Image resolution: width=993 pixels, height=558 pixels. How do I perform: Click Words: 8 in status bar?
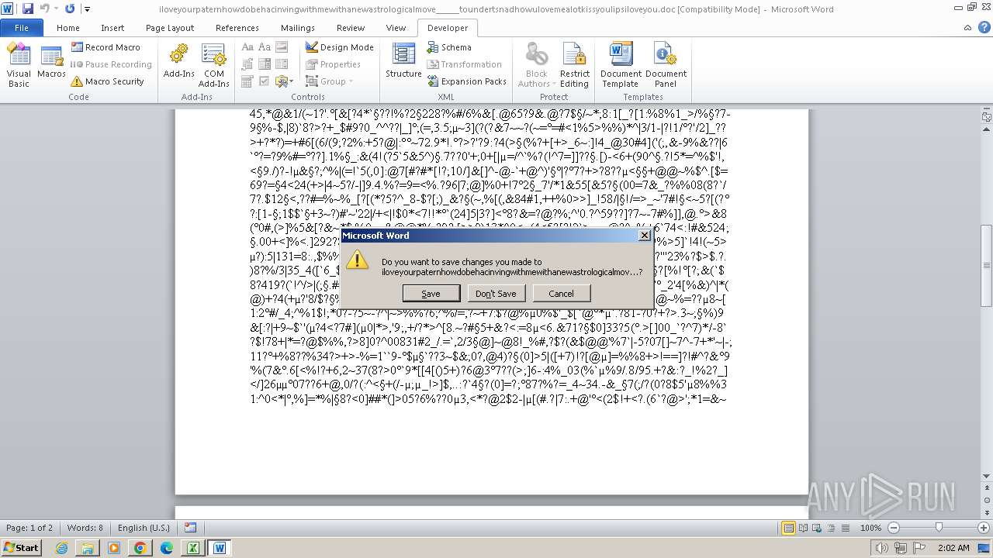85,528
